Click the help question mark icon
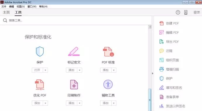Image resolution: width=202 pixels, height=111 pixels. click(178, 13)
